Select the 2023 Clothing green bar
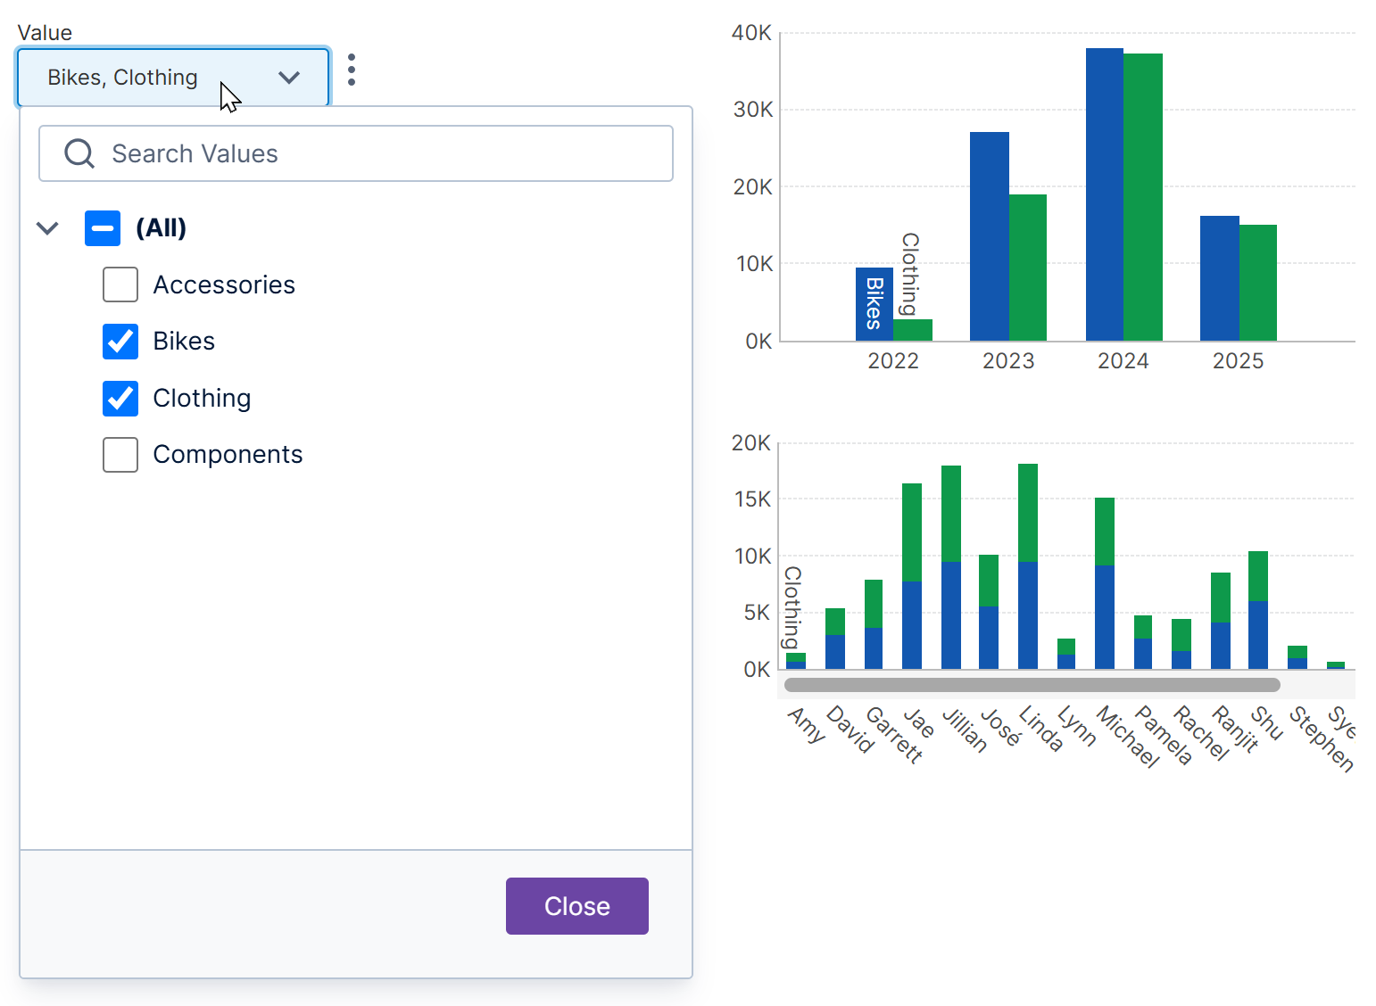The image size is (1376, 1006). tap(1028, 268)
